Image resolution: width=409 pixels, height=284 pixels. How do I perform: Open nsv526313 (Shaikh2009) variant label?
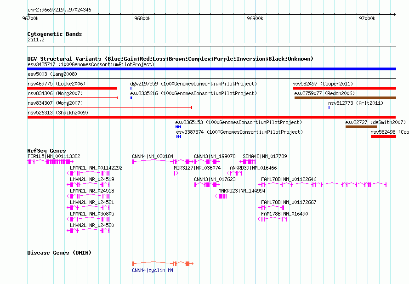pyautogui.click(x=58, y=113)
